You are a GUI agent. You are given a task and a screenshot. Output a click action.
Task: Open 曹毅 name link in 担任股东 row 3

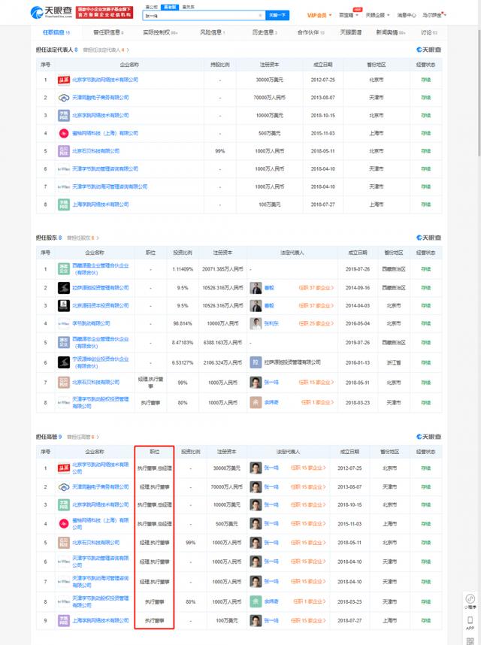[269, 306]
